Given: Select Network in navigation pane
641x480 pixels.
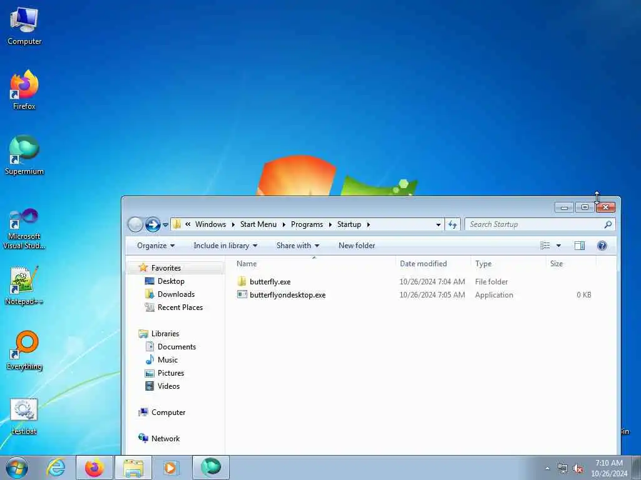Looking at the screenshot, I should pos(165,438).
